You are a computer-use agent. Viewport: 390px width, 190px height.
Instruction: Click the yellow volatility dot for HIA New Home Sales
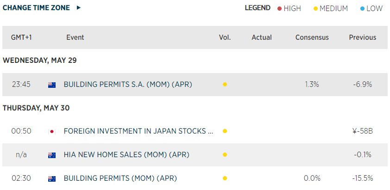coord(225,155)
